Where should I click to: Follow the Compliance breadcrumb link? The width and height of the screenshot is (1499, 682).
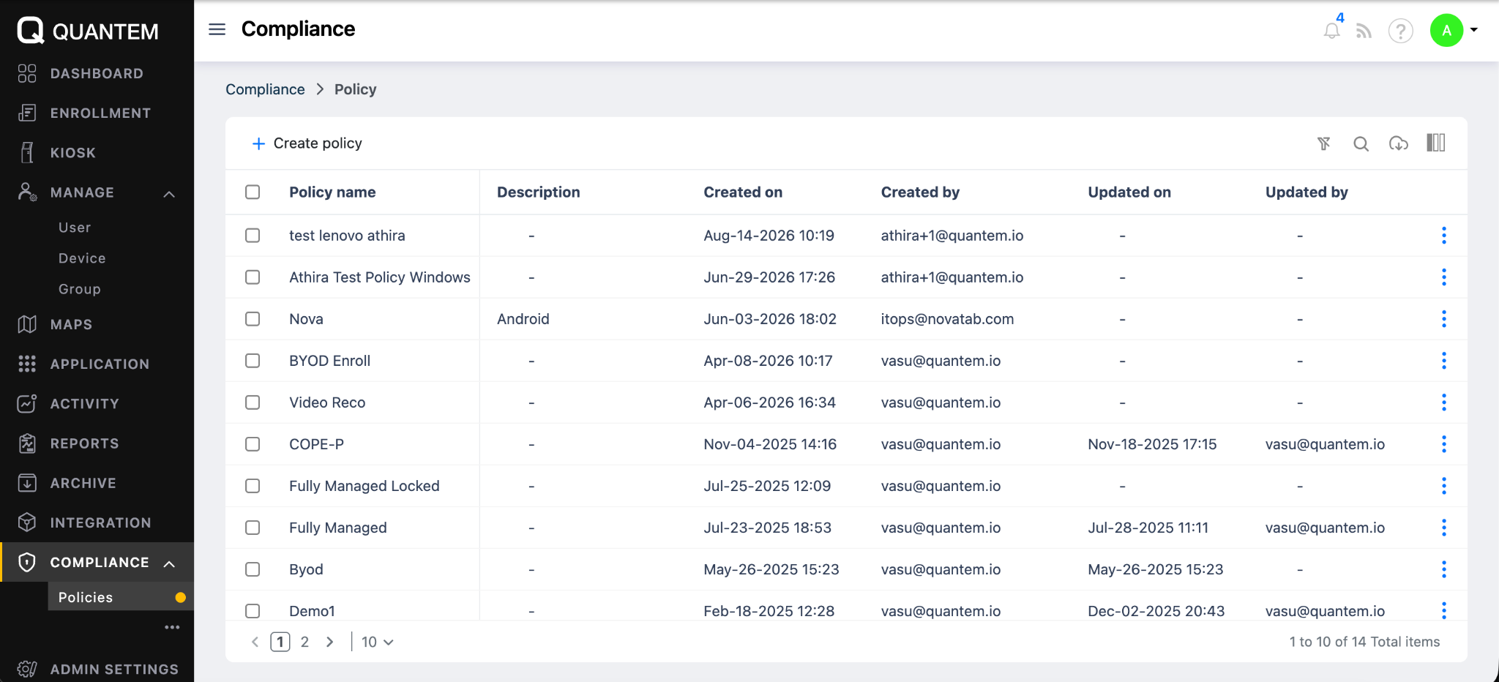(265, 89)
